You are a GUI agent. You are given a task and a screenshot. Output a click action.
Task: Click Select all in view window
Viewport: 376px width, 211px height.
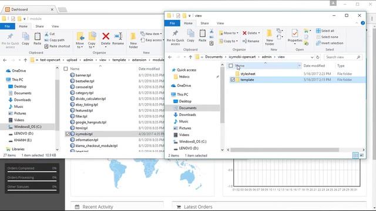click(x=325, y=31)
